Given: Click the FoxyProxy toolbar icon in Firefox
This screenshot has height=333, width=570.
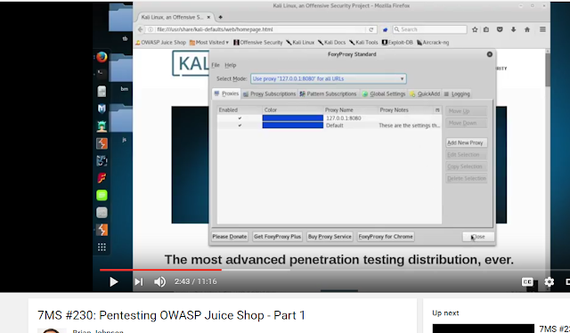Looking at the screenshot, I should (x=385, y=29).
